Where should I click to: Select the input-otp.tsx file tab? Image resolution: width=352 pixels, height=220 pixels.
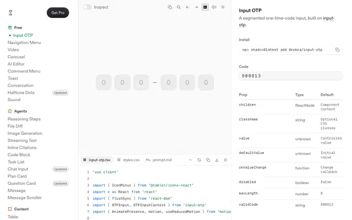tap(97, 160)
